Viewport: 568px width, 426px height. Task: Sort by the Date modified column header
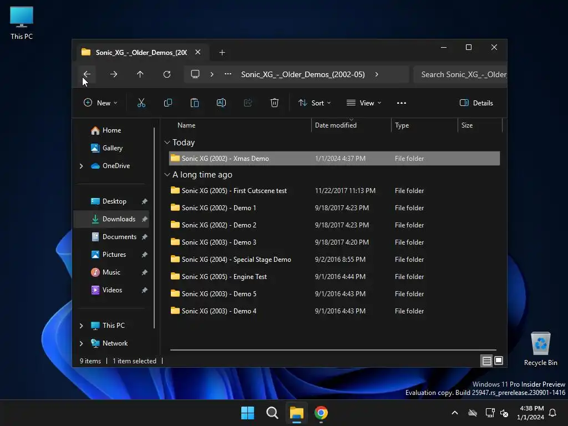point(351,125)
